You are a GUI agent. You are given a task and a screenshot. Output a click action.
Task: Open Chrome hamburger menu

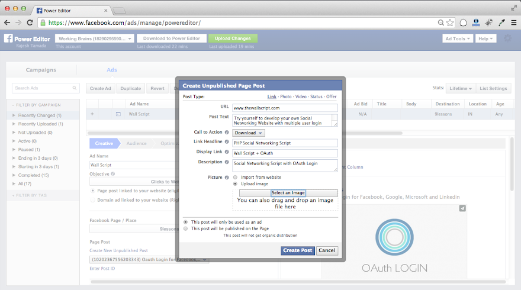click(514, 22)
